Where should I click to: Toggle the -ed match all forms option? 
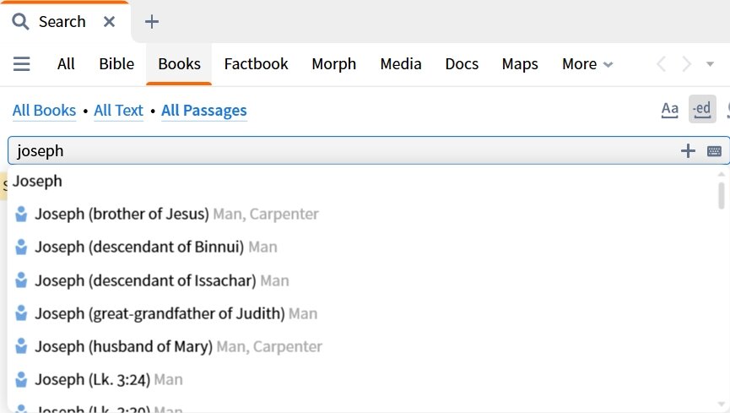(x=702, y=110)
